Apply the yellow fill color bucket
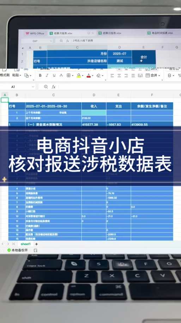 pyautogui.click(x=79, y=75)
